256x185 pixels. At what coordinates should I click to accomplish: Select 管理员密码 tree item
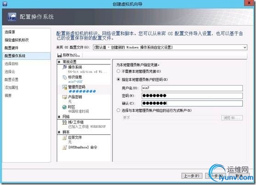pyautogui.click(x=84, y=89)
